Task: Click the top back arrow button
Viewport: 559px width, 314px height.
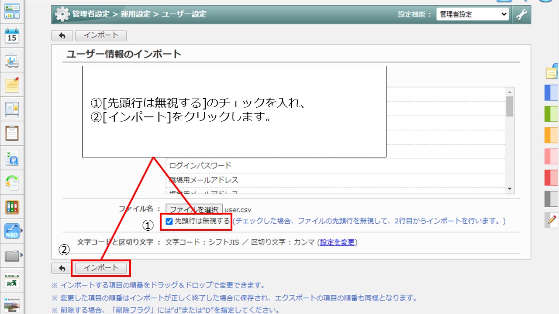Action: [x=62, y=36]
